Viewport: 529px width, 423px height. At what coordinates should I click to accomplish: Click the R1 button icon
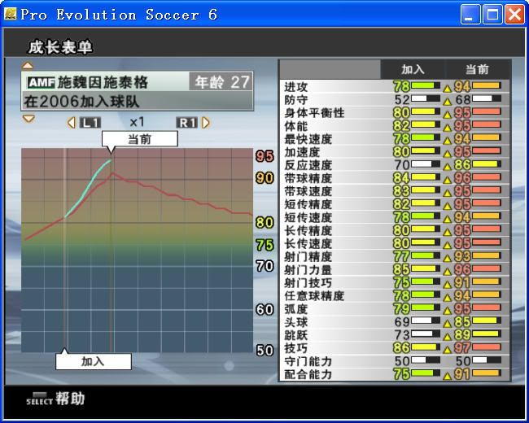187,123
